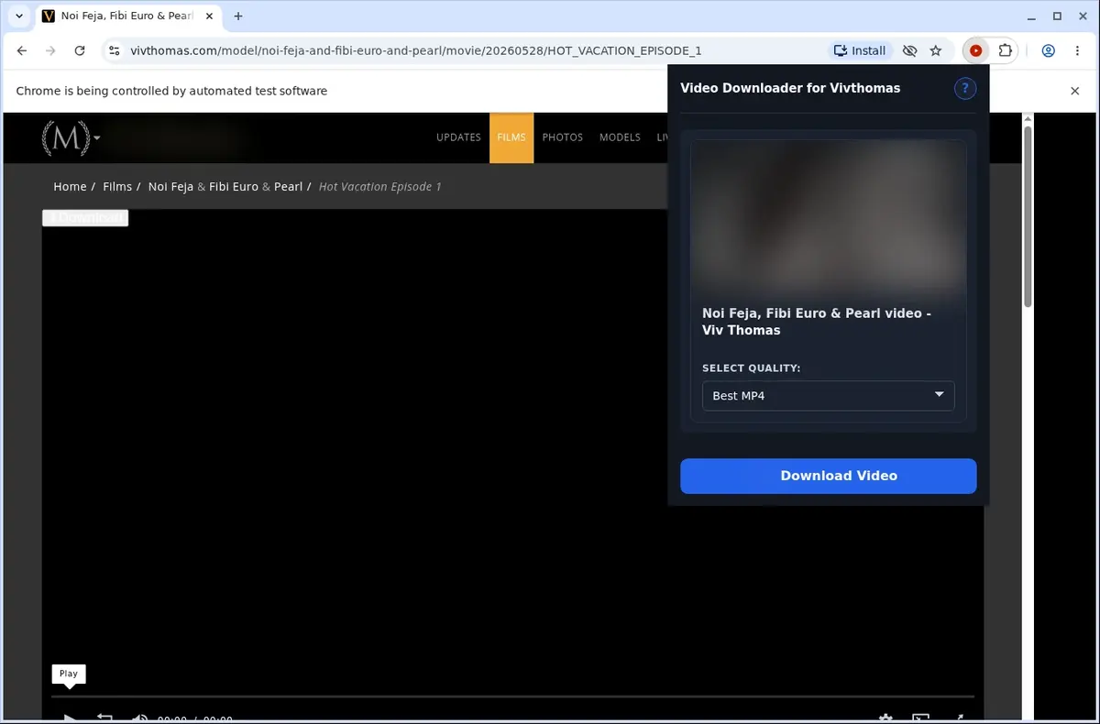
Task: Go to the MODELS navigation item
Action: point(620,137)
